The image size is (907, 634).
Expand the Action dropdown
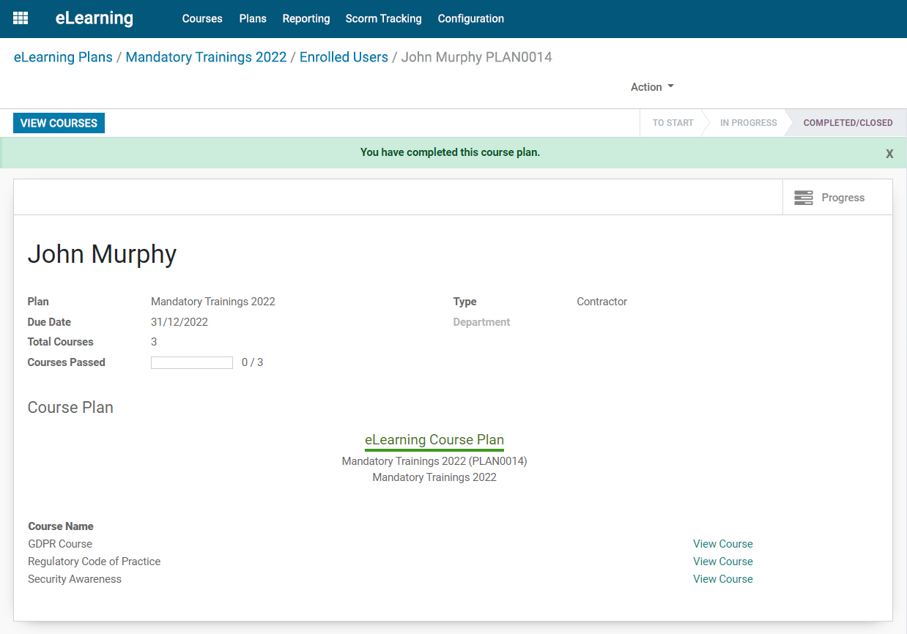(x=652, y=87)
